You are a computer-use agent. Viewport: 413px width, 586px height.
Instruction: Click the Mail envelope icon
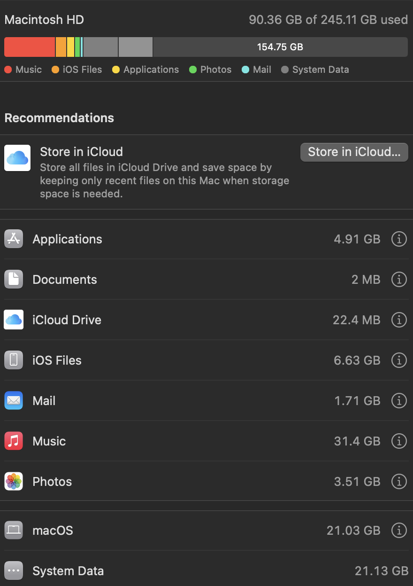click(14, 401)
